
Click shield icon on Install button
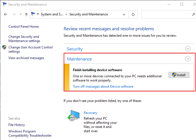coord(174,75)
